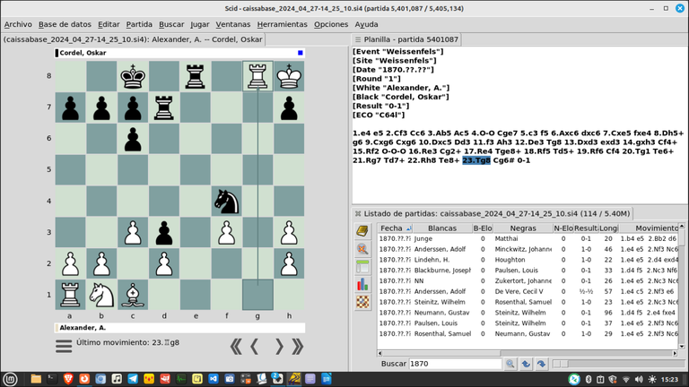Screen dimensions: 689x387
Task: Open the Linux Mint start menu
Action: coord(10,379)
